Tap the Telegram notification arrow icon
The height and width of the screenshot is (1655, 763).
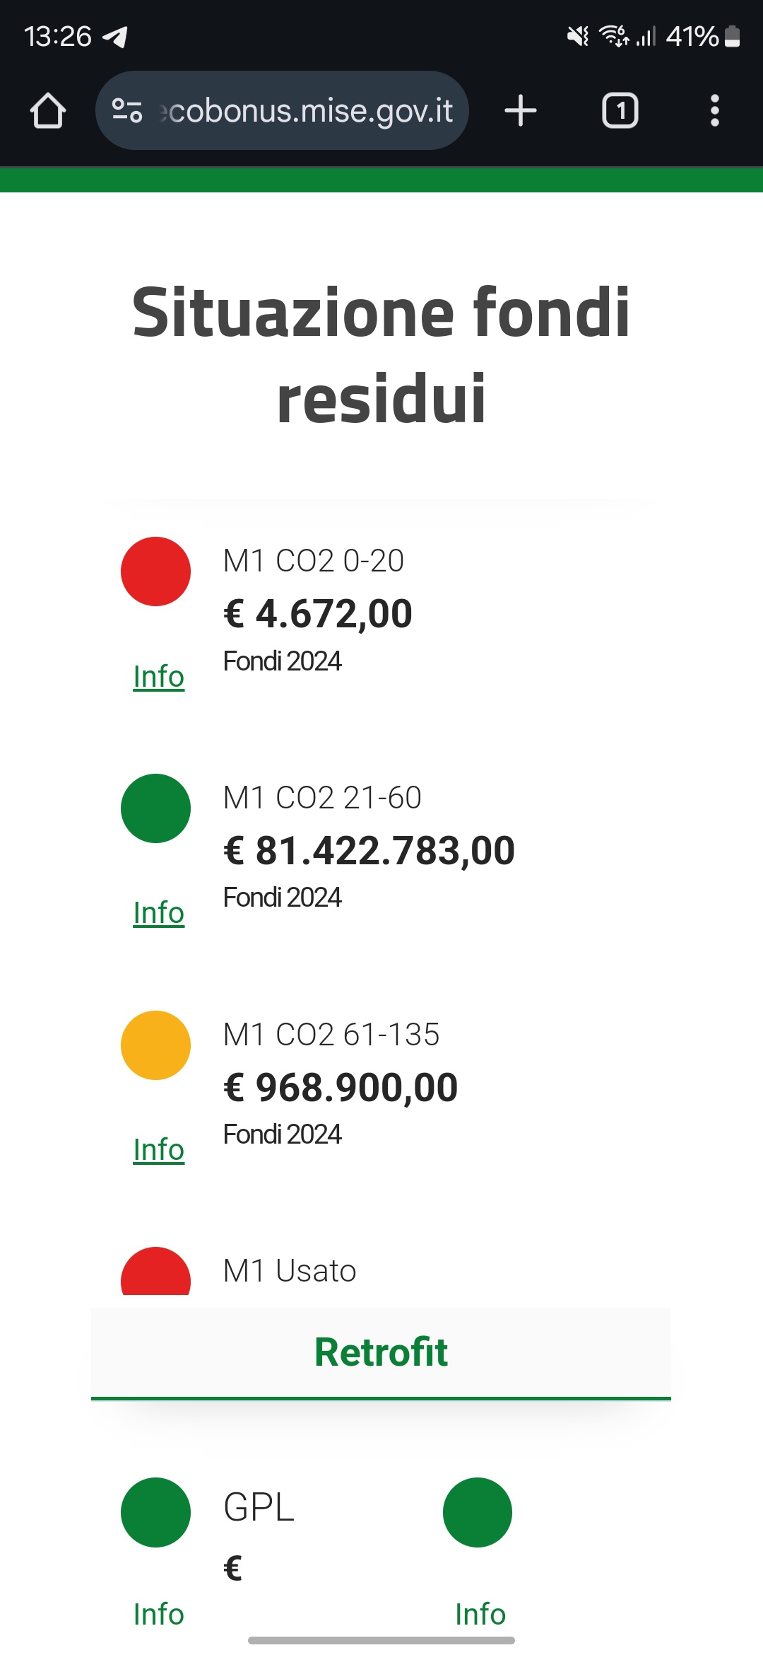115,37
